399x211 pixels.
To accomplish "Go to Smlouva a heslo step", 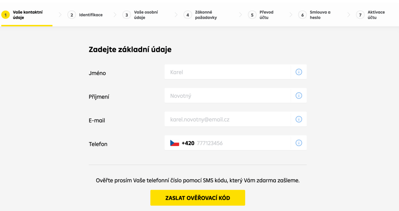I will [320, 15].
